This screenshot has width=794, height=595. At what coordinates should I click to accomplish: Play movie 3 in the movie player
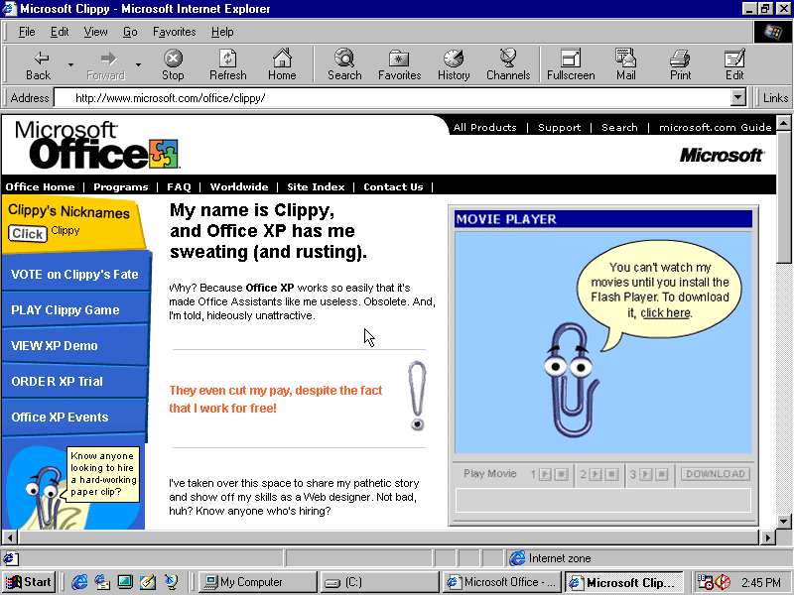click(646, 474)
